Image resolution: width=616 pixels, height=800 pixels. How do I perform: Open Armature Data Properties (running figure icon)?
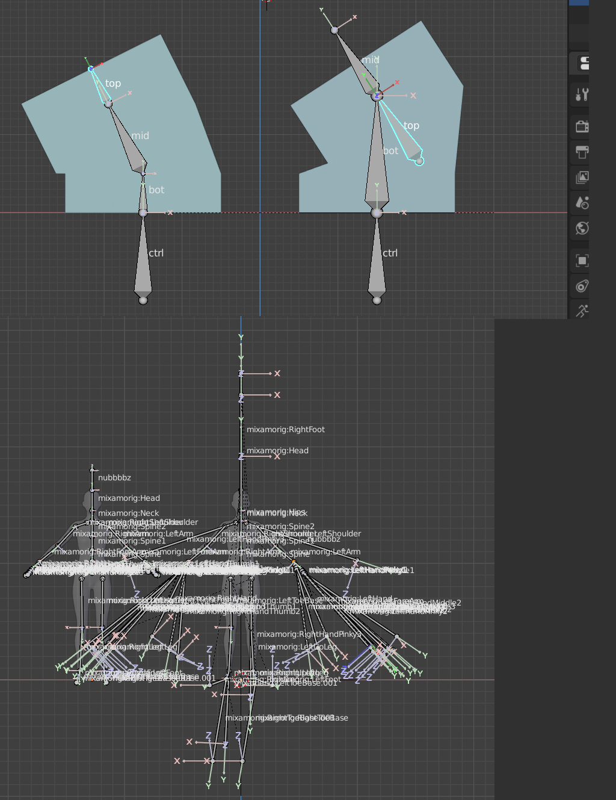[582, 311]
